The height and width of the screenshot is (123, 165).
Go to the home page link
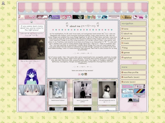(133, 29)
